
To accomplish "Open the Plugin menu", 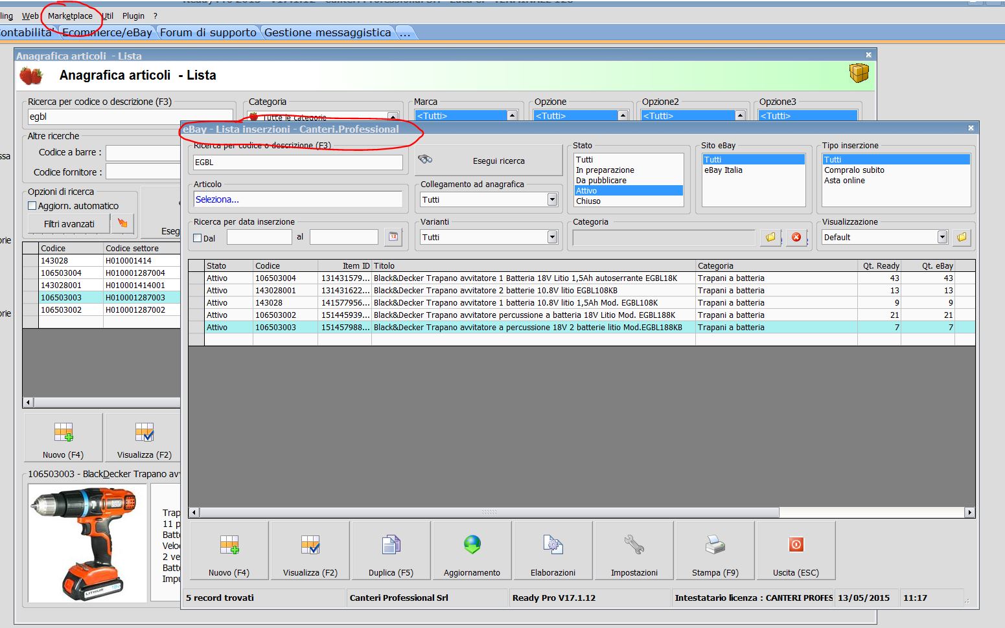I will [x=133, y=16].
